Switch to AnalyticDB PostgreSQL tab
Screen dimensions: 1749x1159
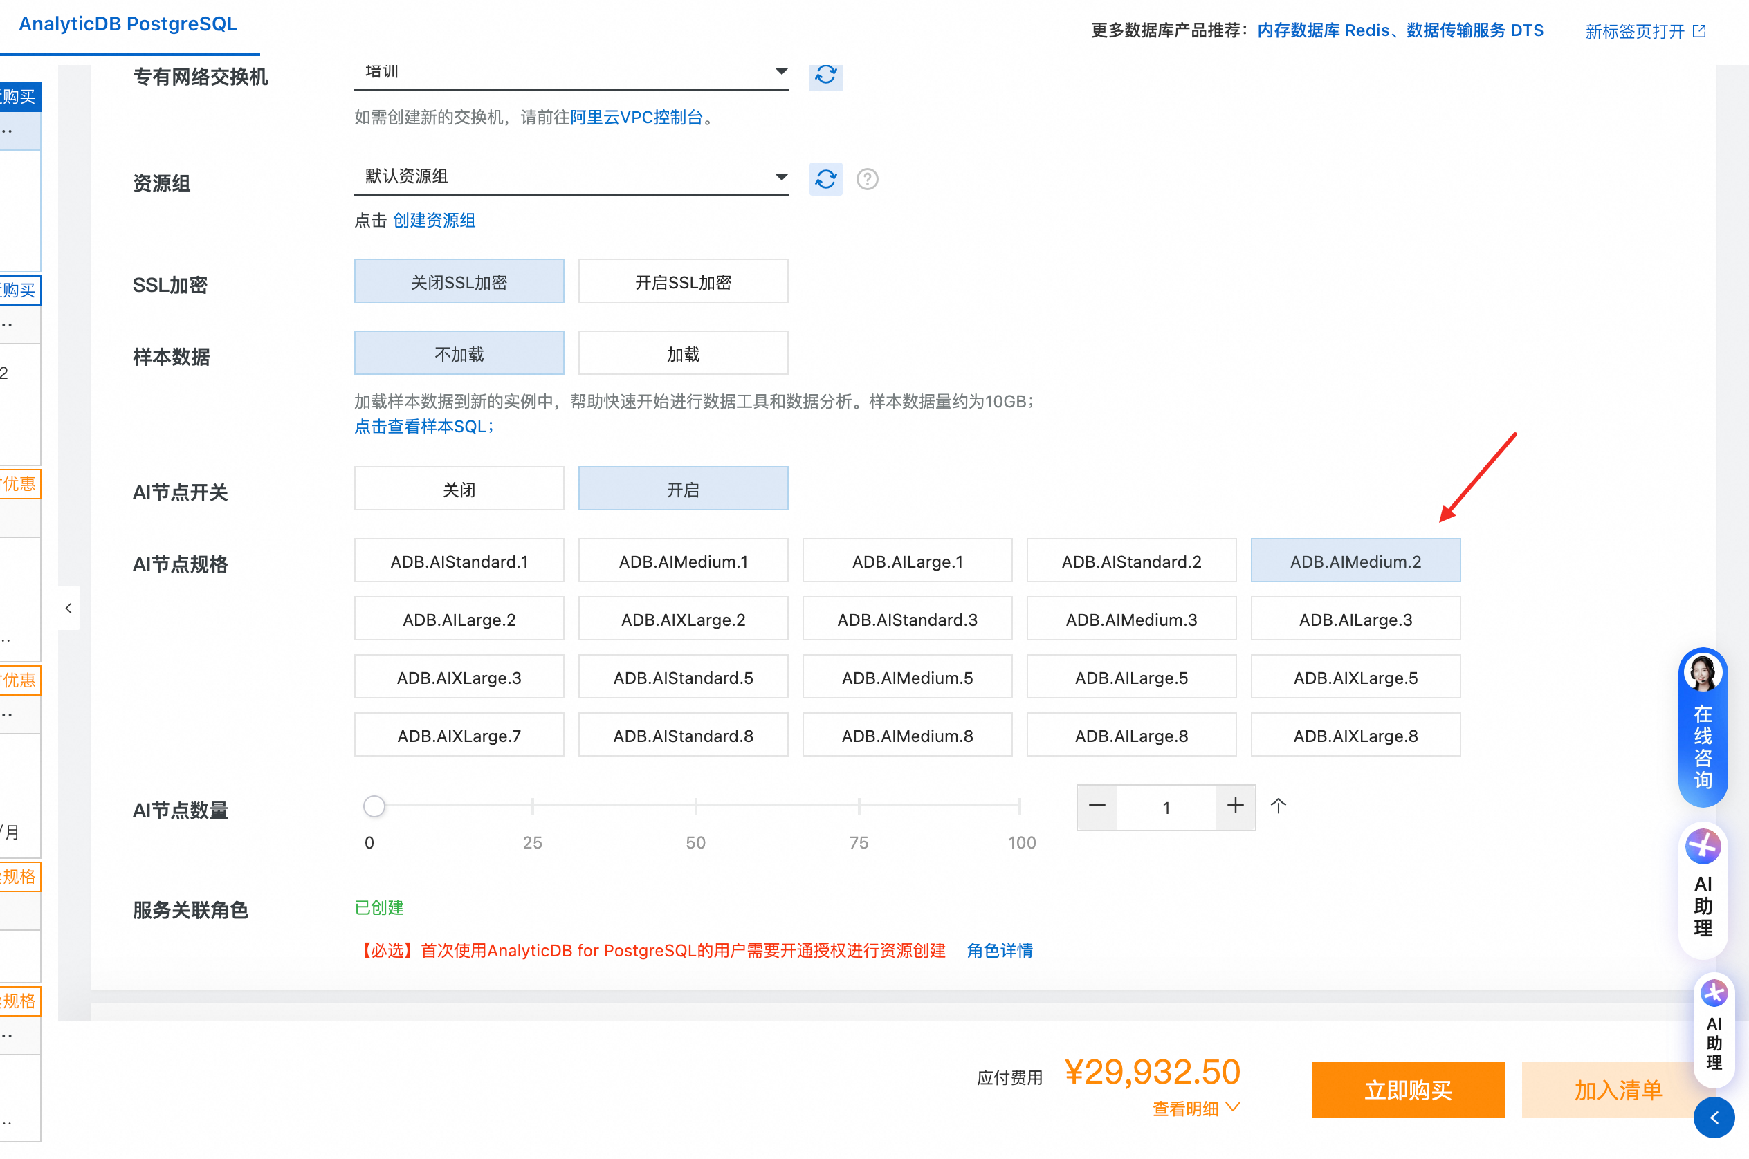coord(128,24)
